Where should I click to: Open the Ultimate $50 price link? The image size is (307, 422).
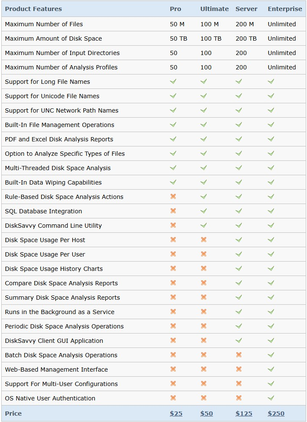tap(207, 414)
